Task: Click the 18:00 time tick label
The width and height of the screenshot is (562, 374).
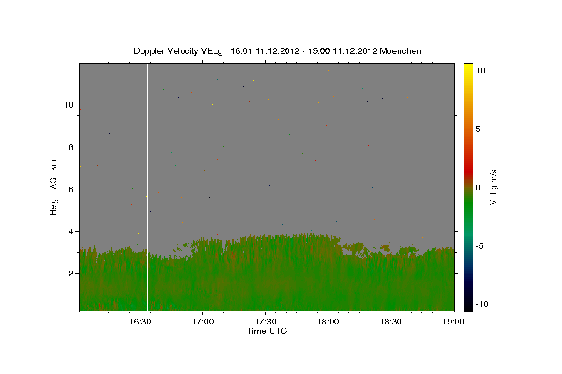Action: 328,322
